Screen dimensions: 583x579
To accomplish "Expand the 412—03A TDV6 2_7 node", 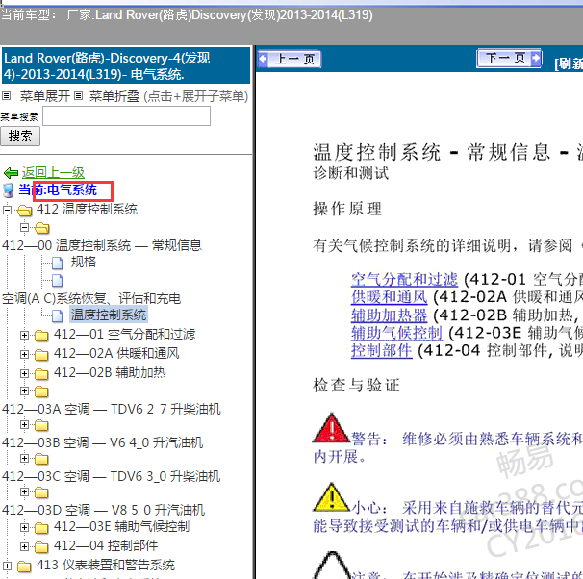I will click(x=25, y=390).
